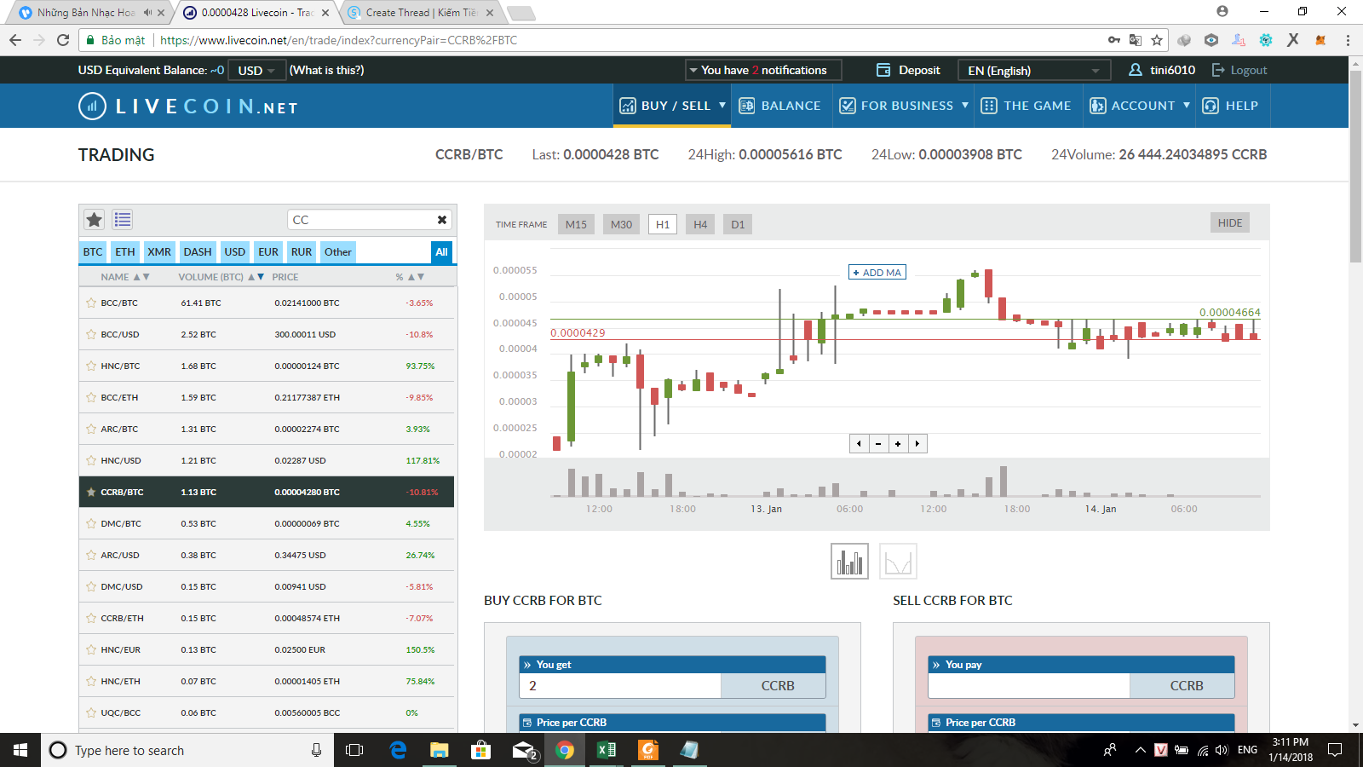Viewport: 1363px width, 767px height.
Task: Click the 'What is this?' balance link
Action: coord(327,70)
